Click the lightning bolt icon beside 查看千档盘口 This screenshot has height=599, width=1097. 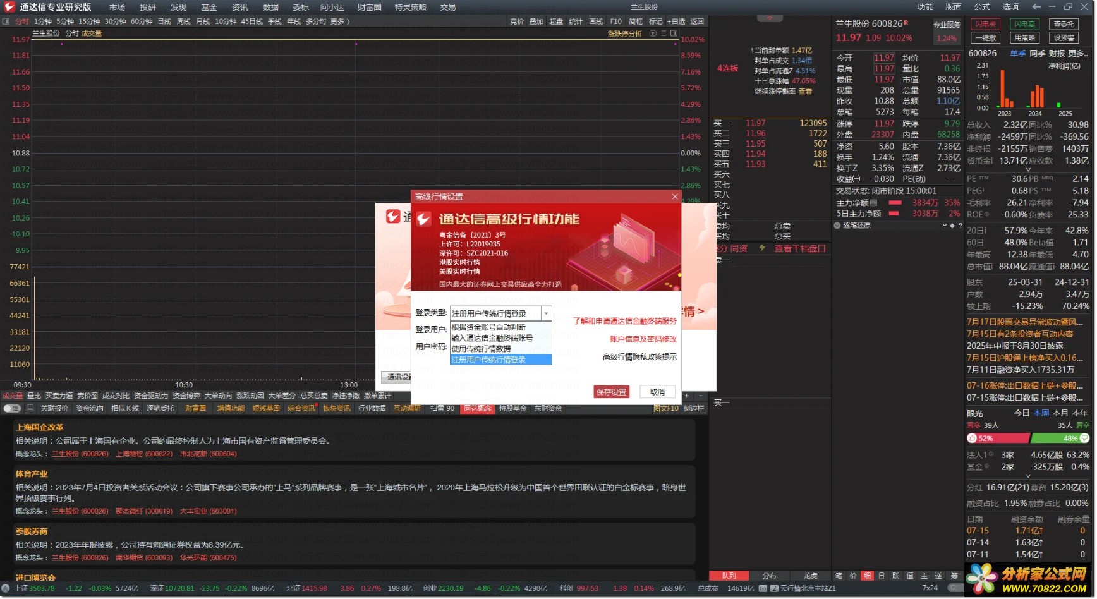[x=763, y=248]
